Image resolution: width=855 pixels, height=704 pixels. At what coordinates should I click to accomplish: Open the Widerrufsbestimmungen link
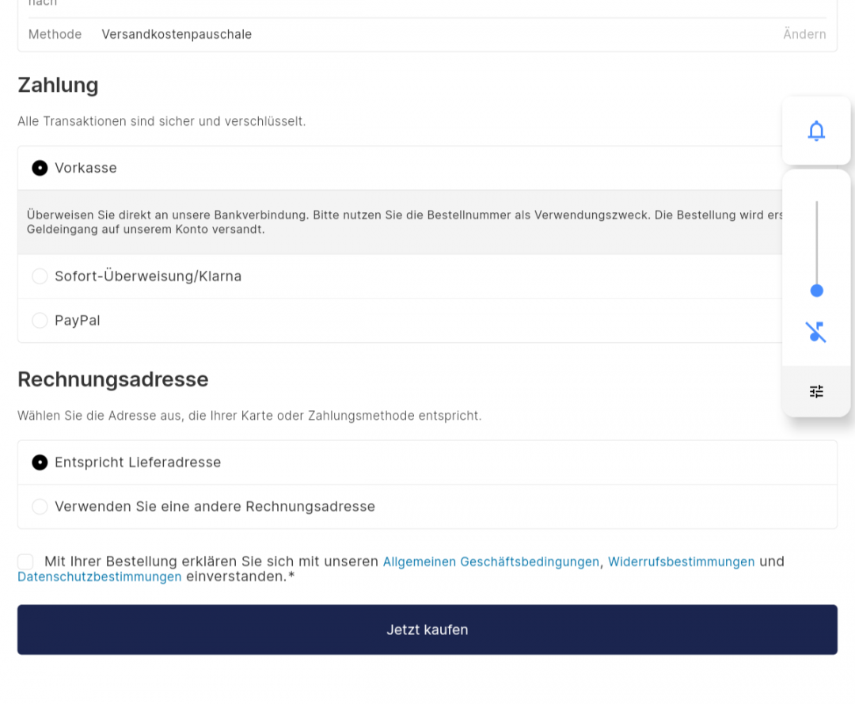(x=681, y=561)
